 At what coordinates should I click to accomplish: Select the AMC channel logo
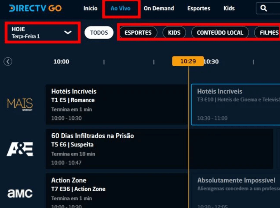click(x=20, y=193)
